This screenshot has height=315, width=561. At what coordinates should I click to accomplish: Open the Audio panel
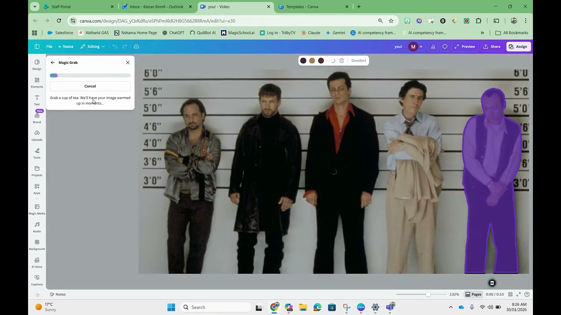coord(37,227)
